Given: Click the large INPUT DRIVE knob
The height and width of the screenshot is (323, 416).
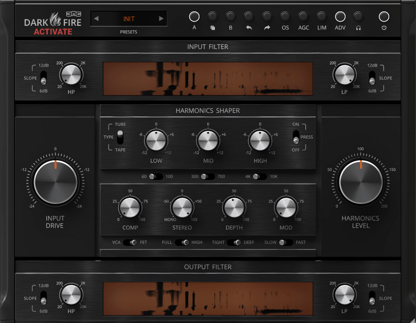Looking at the screenshot, I should coord(55,181).
